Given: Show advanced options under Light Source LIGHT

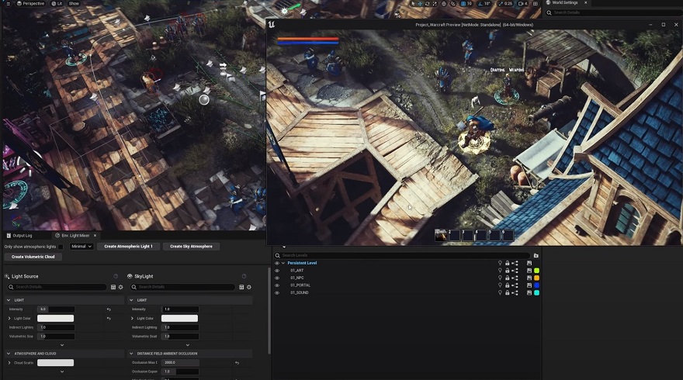Looking at the screenshot, I should (62, 345).
